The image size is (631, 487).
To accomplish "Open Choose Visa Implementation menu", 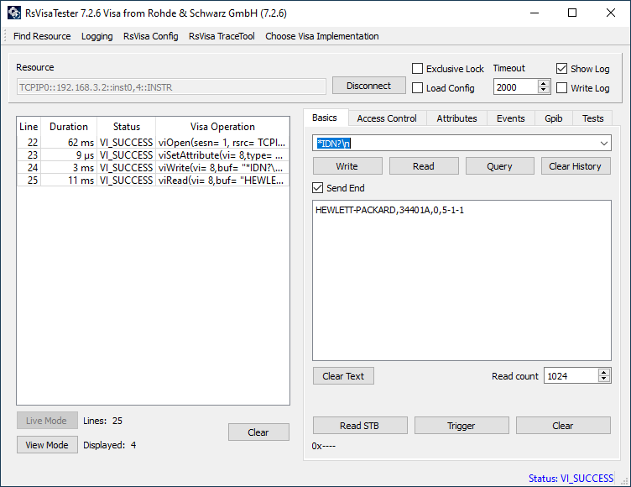I will [x=322, y=36].
